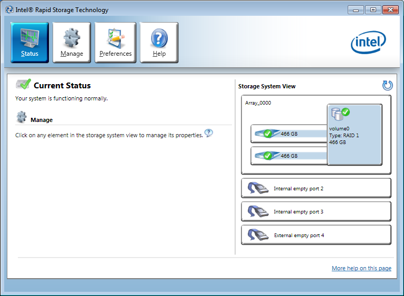Screen dimensions: 404x296
Task: Click the help question bubble icon
Action: click(x=209, y=133)
